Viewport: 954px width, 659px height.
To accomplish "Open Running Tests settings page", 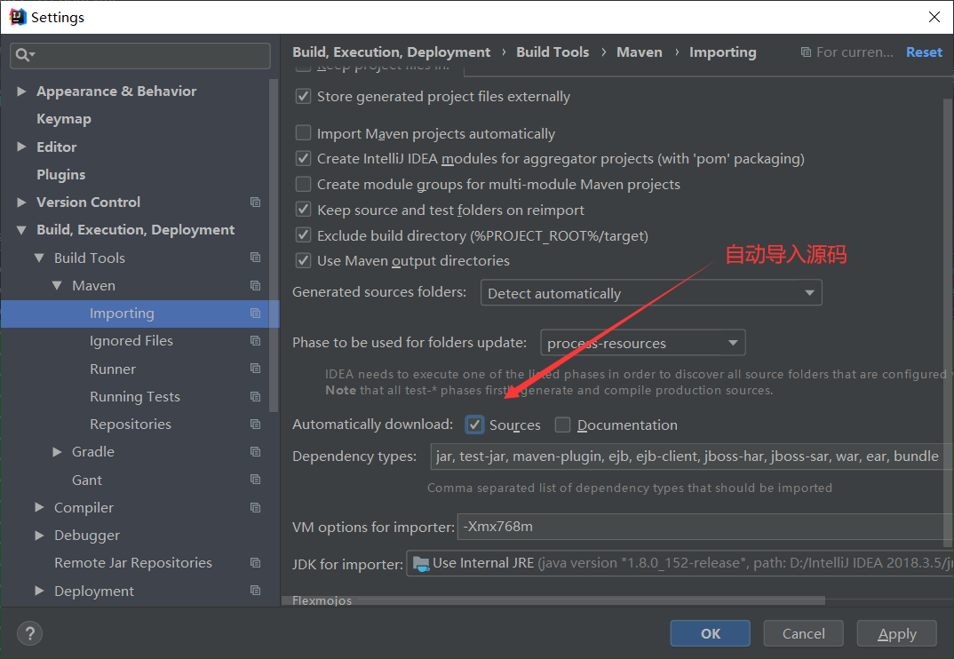I will pyautogui.click(x=135, y=397).
